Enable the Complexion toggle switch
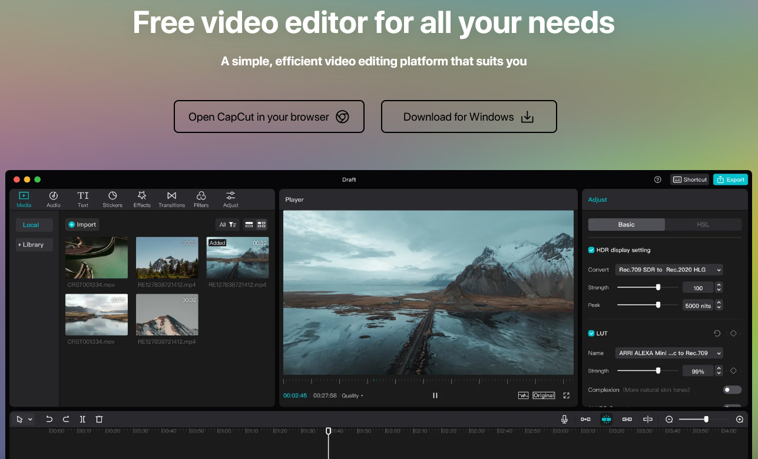Screen dimensions: 758x459 [732, 390]
